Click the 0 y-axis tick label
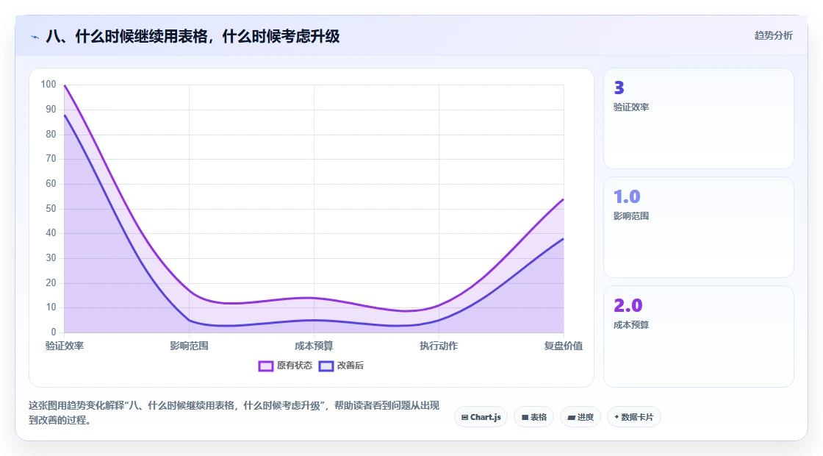823x456 pixels. point(54,332)
